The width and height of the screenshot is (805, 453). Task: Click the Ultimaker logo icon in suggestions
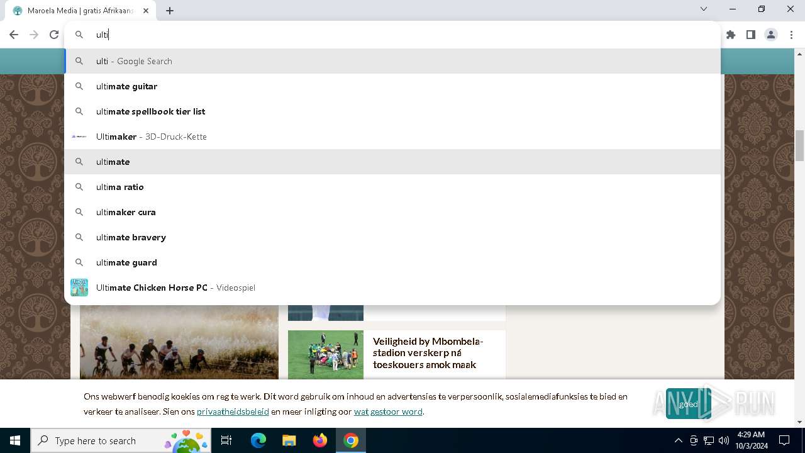(79, 137)
